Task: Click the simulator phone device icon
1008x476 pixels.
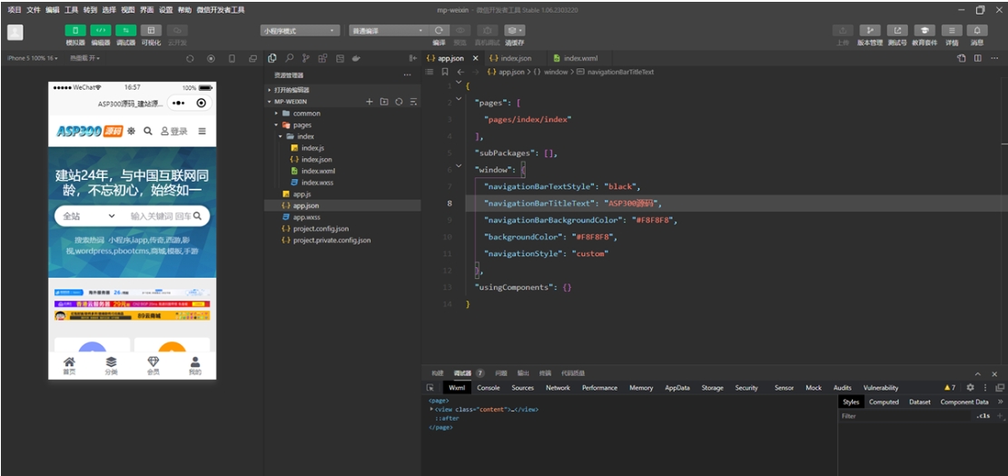Action: (232, 58)
